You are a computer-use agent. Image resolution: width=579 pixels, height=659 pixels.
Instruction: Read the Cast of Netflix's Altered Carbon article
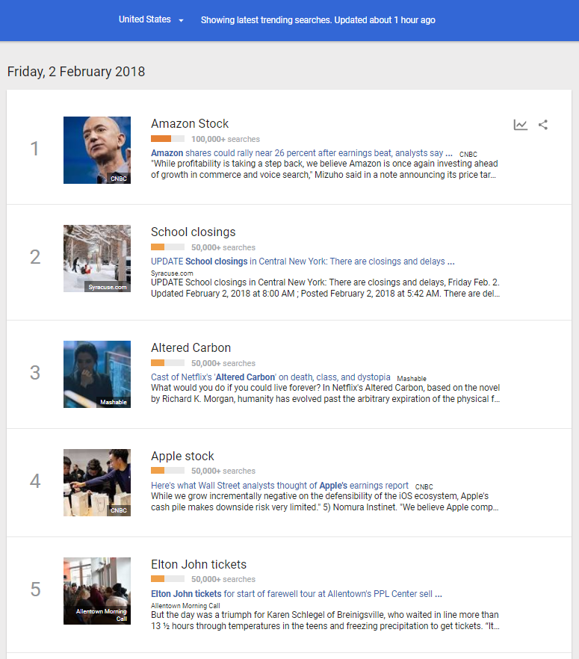tap(270, 377)
